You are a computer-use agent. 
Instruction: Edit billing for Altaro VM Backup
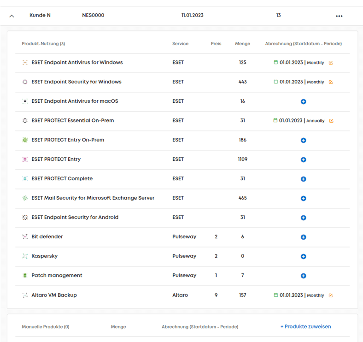tap(331, 295)
